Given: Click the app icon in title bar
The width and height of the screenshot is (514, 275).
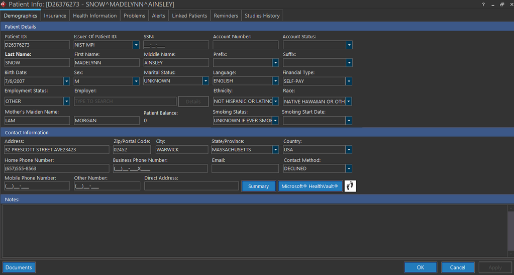Looking at the screenshot, I should (x=4, y=4).
